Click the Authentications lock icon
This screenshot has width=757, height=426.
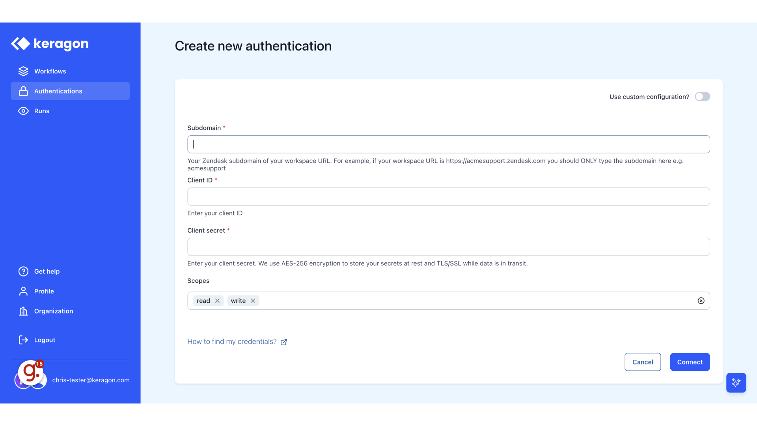23,91
